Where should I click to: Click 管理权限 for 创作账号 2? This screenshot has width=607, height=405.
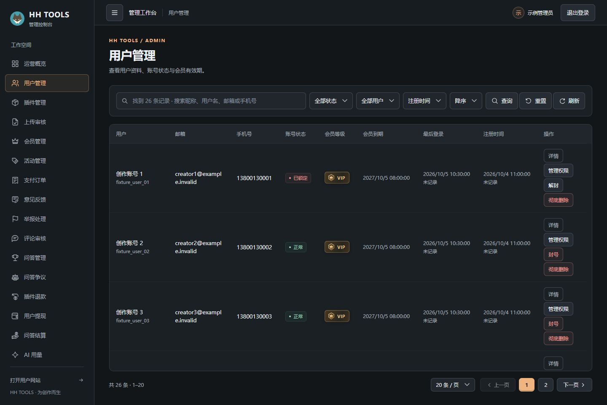click(559, 240)
